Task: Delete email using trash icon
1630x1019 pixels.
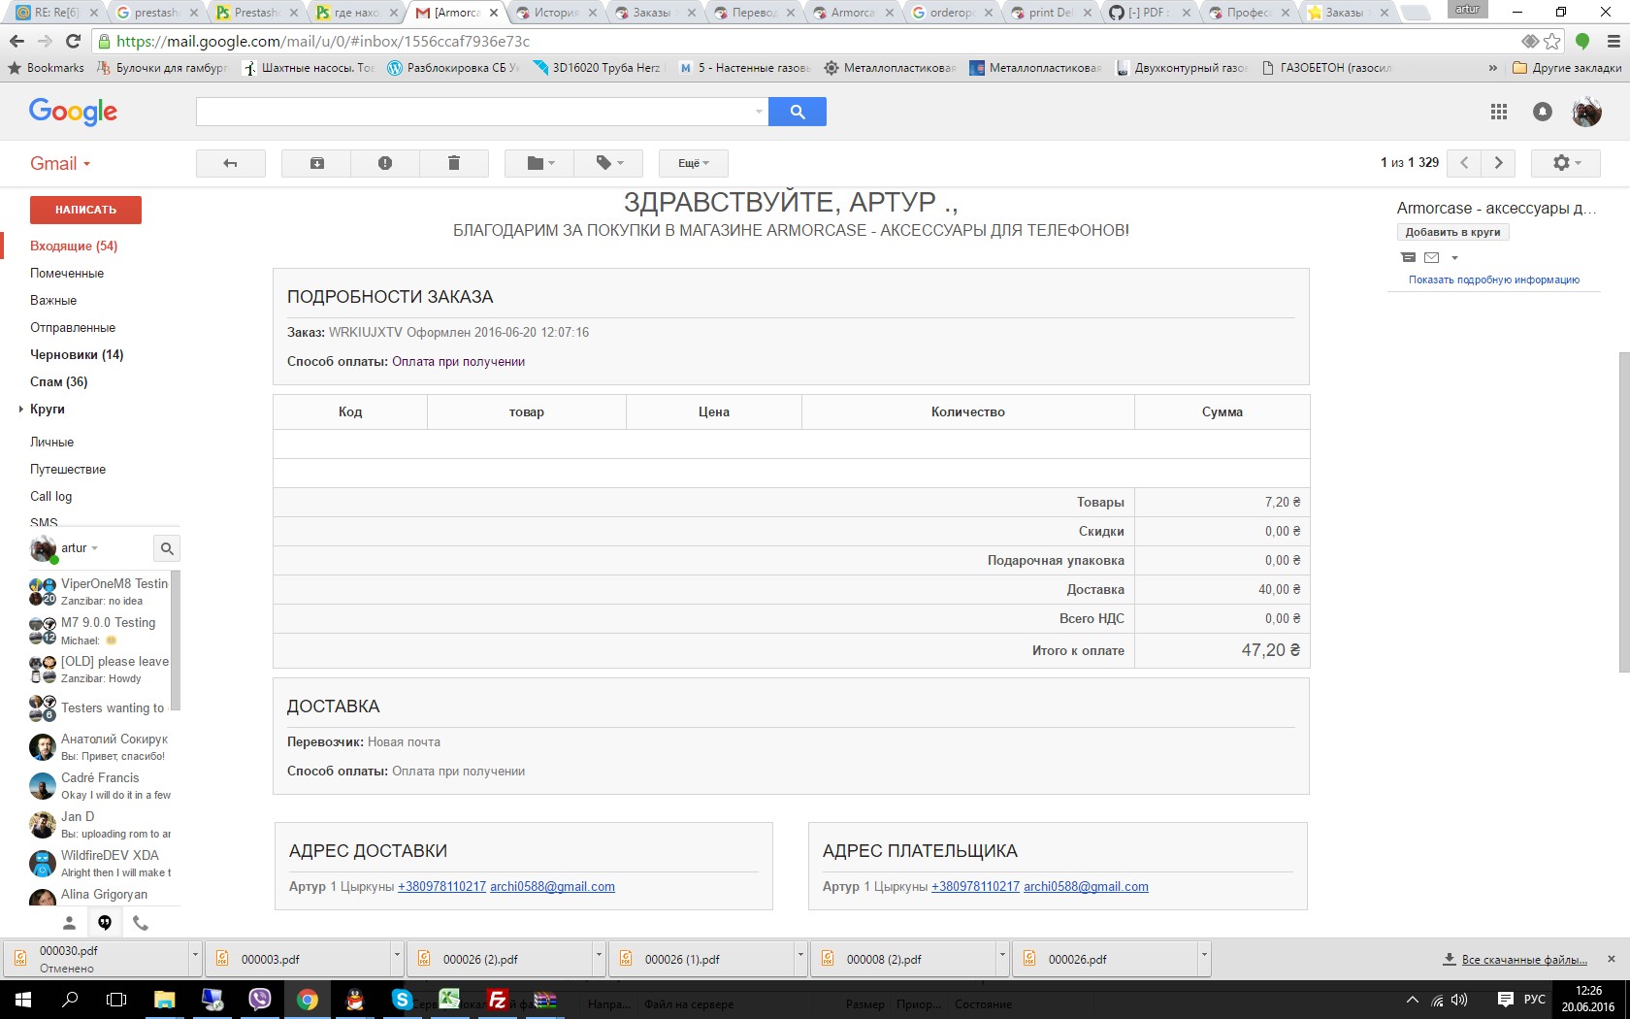Action: (453, 163)
